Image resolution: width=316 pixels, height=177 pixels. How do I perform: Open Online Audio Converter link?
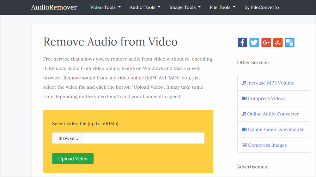[x=273, y=114]
